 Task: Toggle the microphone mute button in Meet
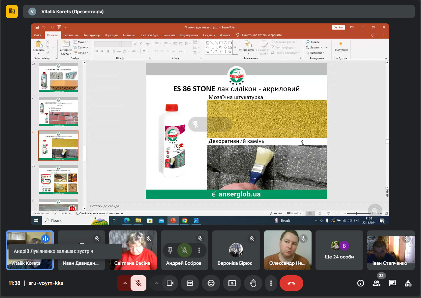[x=138, y=283]
